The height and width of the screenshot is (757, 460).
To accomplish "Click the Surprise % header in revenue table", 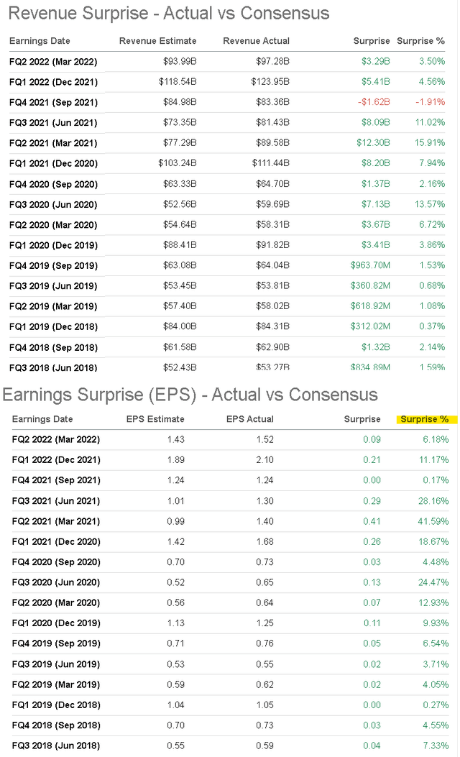I will 420,41.
